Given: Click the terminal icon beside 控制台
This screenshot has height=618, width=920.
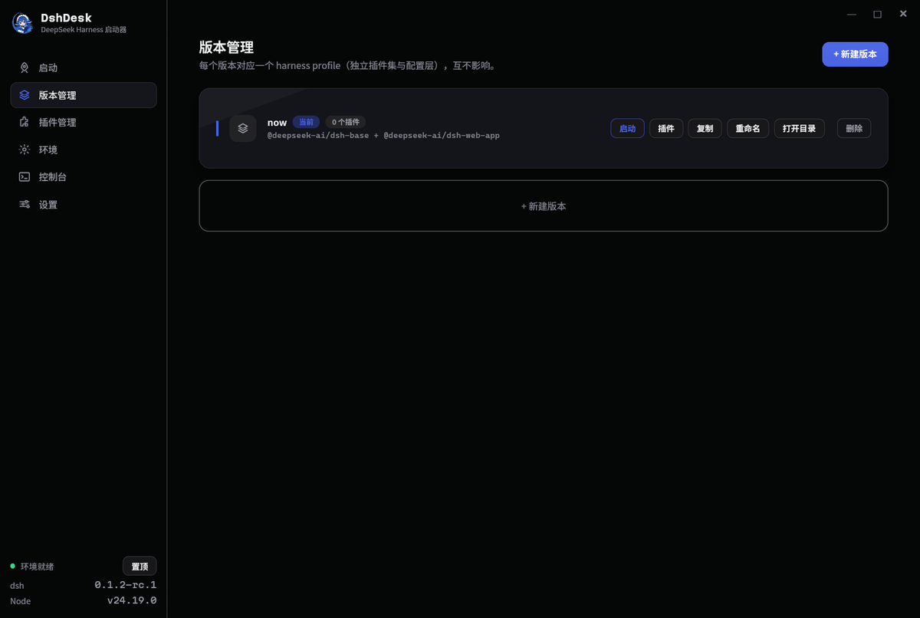Looking at the screenshot, I should click(x=25, y=176).
